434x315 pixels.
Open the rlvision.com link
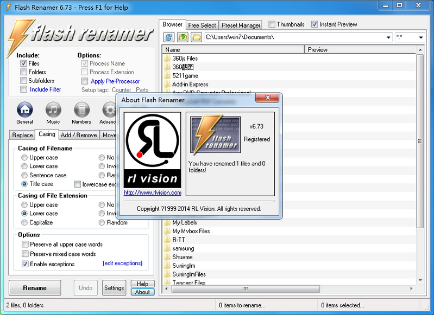153,192
